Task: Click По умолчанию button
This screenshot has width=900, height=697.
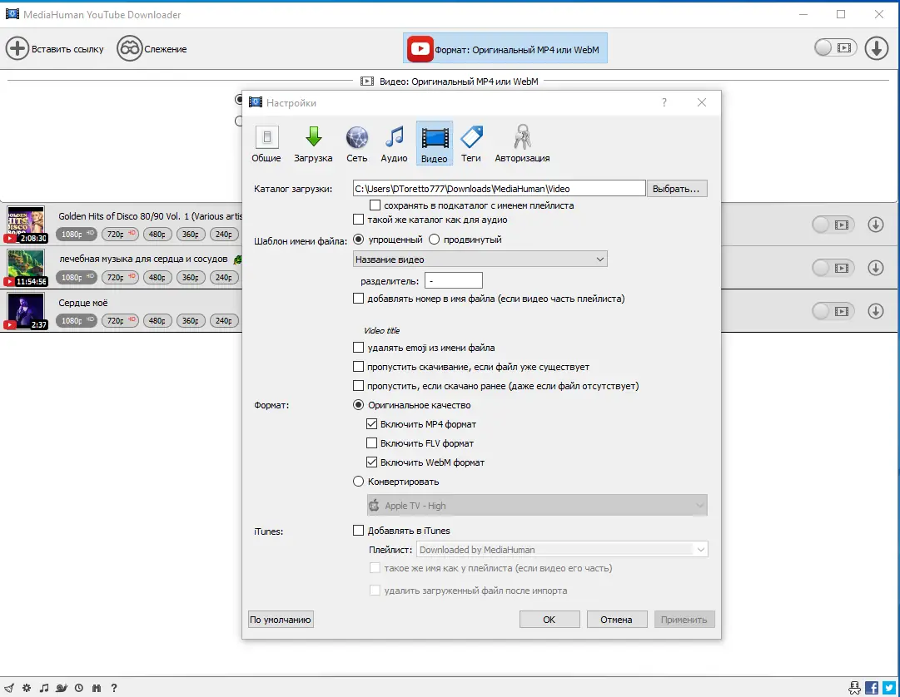Action: point(281,620)
